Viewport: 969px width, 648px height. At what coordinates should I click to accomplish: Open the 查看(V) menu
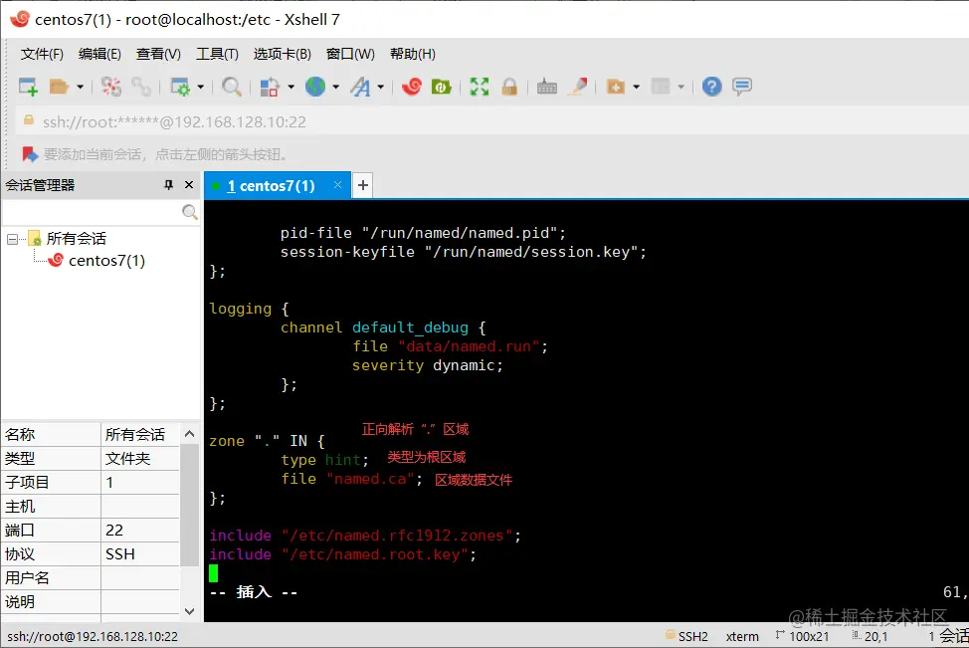[158, 55]
